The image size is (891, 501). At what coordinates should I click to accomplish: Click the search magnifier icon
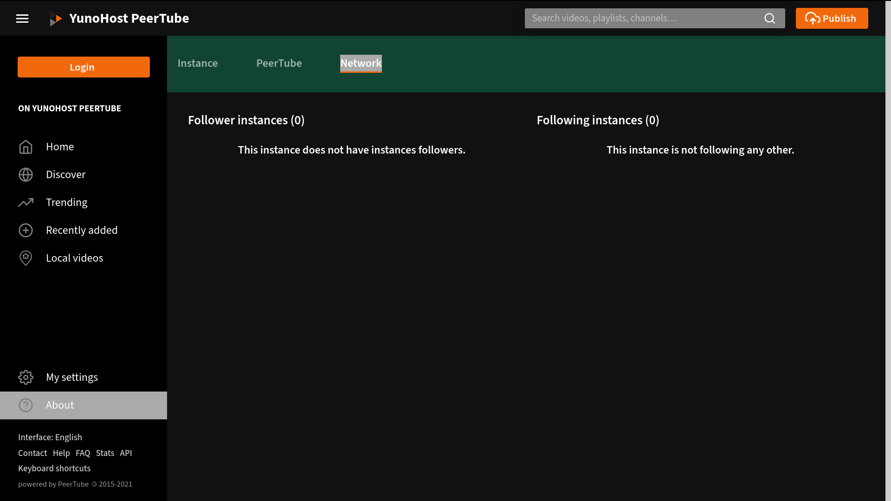(x=769, y=19)
